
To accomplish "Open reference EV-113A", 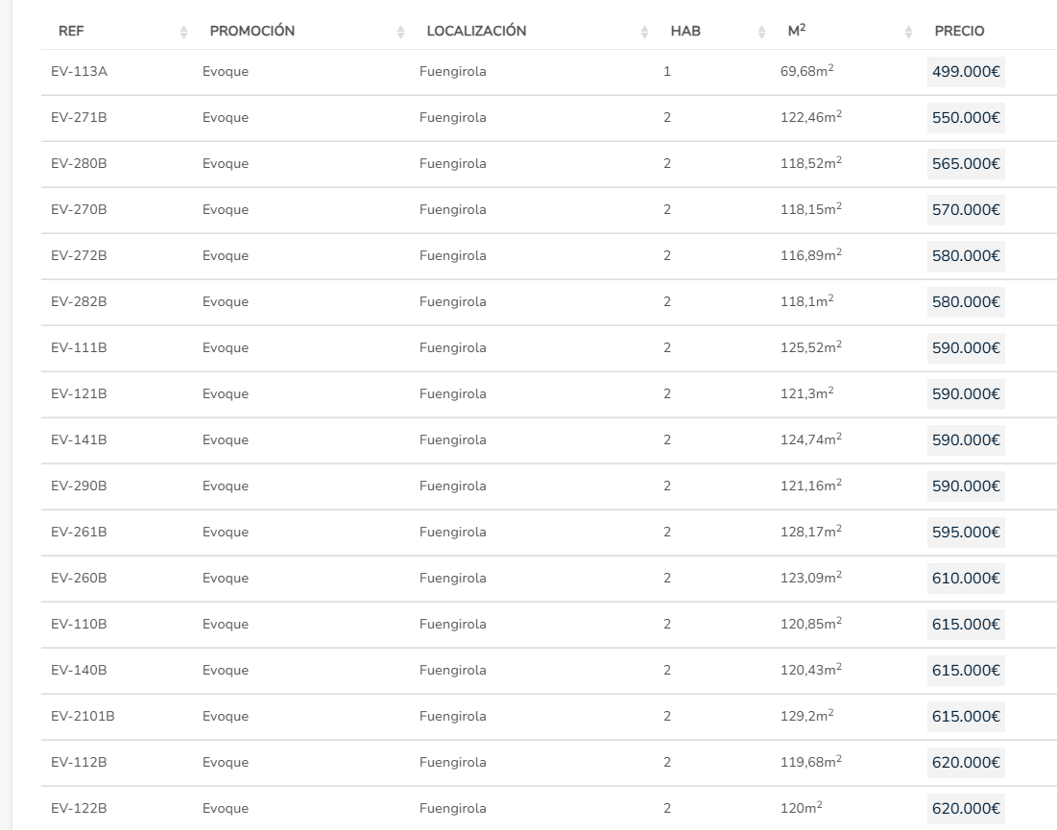I will 79,72.
